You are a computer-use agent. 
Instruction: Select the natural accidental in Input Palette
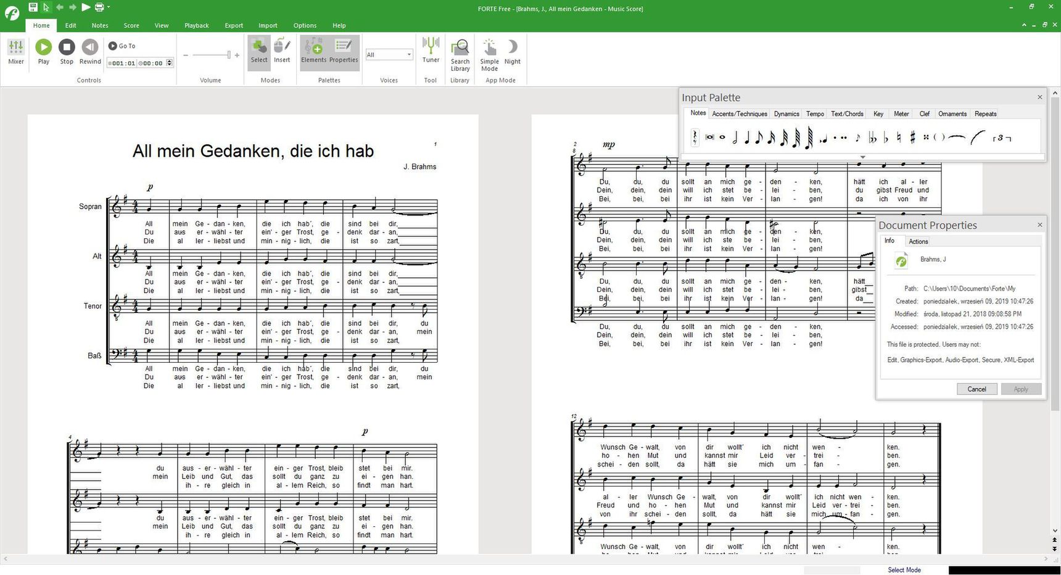pos(898,138)
